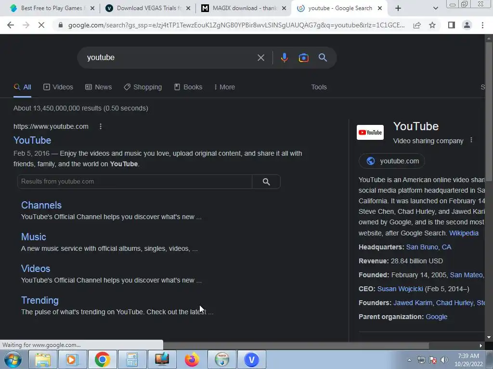The height and width of the screenshot is (369, 493).
Task: Open Windows Explorer from taskbar
Action: (42, 359)
